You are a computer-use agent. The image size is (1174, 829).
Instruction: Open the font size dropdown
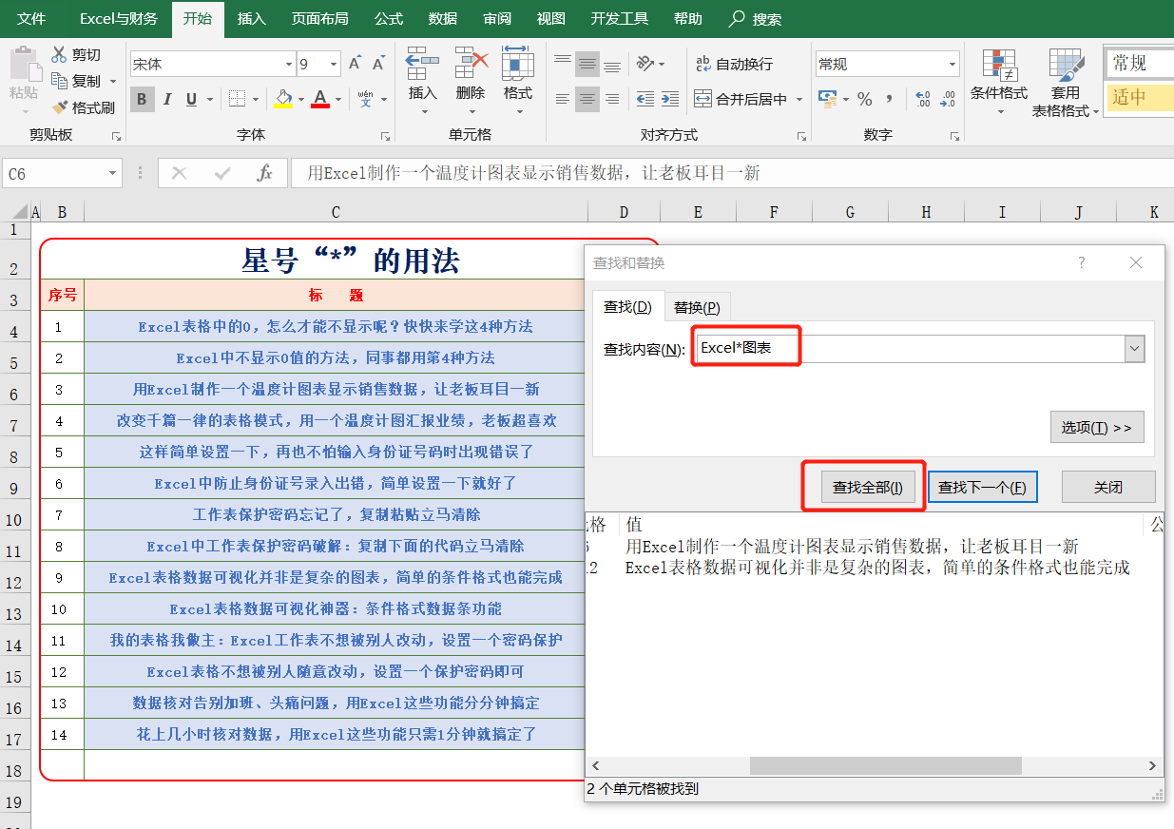(334, 64)
